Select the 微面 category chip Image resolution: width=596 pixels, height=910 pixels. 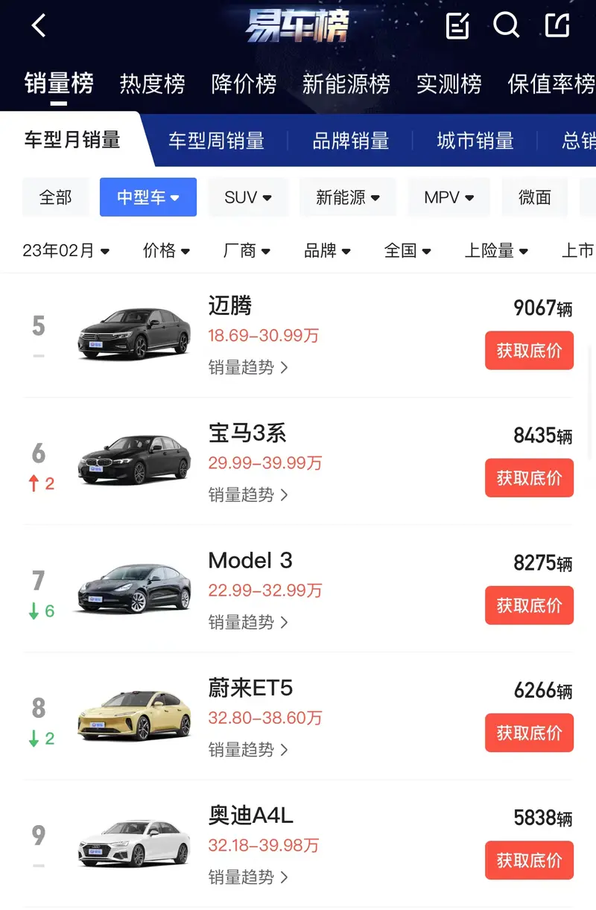(x=535, y=197)
